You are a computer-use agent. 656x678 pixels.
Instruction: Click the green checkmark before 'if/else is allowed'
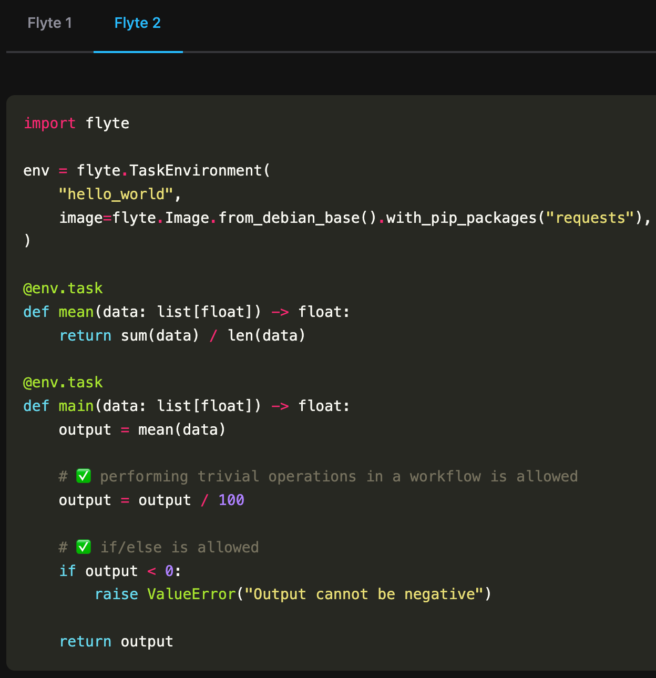pos(84,547)
